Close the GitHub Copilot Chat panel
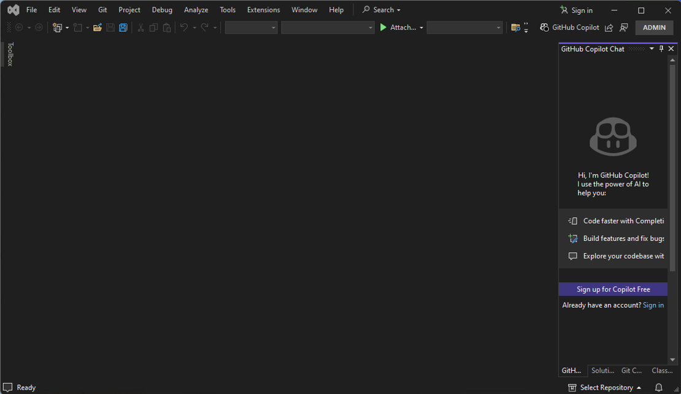The height and width of the screenshot is (394, 681). [671, 48]
